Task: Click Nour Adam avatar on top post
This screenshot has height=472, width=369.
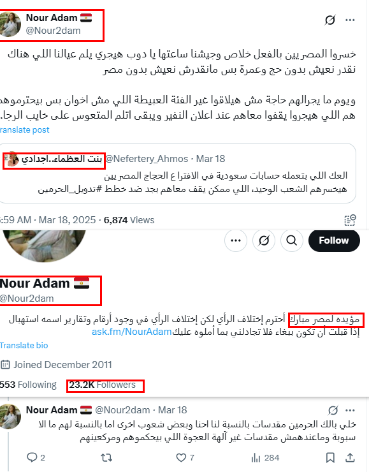Action: coord(10,24)
